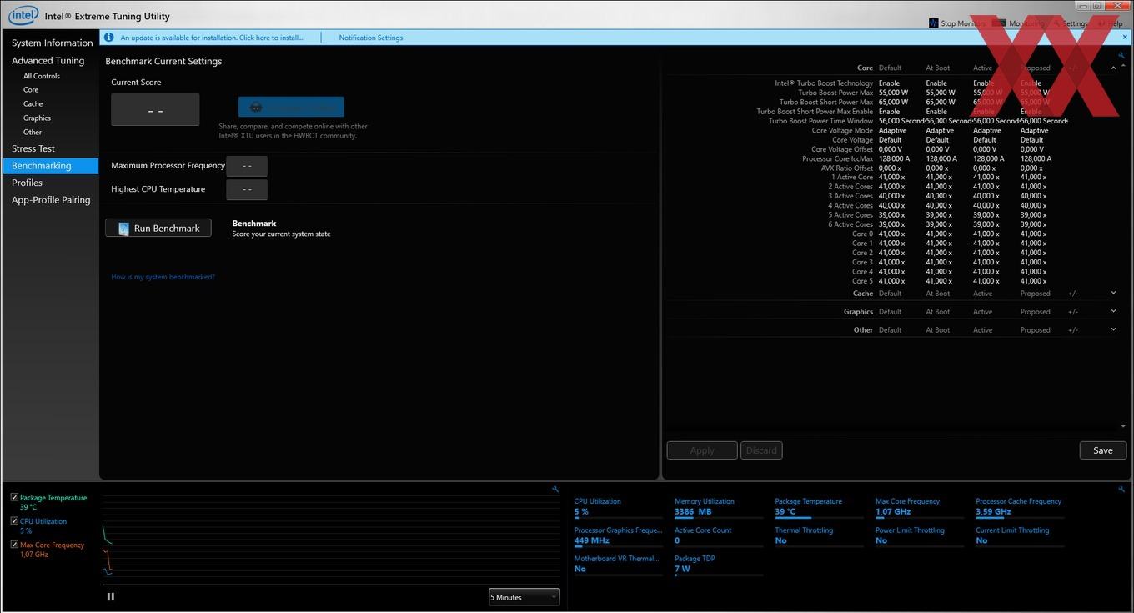
Task: Expand the Other settings section
Action: click(x=1113, y=329)
